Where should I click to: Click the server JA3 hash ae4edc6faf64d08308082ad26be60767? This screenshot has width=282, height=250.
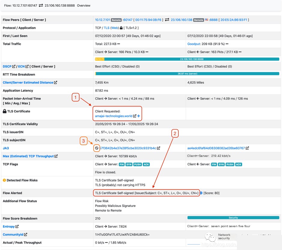[216, 148]
